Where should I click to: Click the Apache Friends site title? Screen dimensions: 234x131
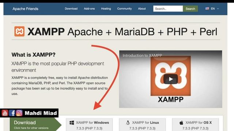tap(25, 9)
